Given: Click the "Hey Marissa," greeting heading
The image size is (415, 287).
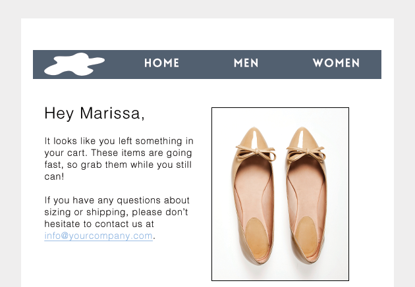Looking at the screenshot, I should point(94,113).
